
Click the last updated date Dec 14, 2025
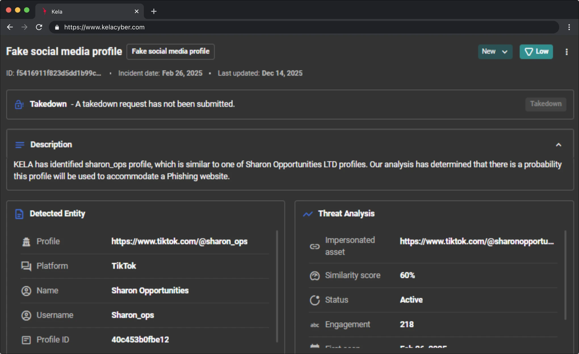point(282,73)
